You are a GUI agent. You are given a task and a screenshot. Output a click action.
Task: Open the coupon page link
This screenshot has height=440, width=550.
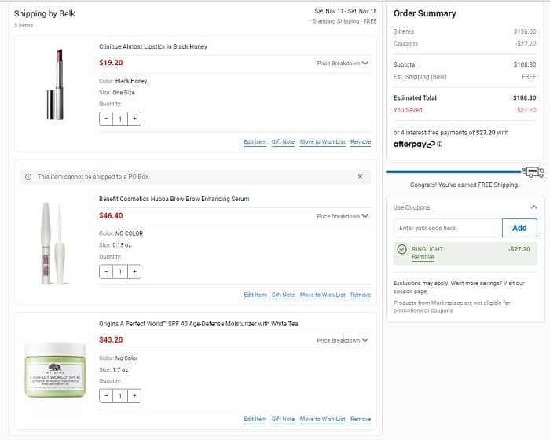tap(411, 291)
